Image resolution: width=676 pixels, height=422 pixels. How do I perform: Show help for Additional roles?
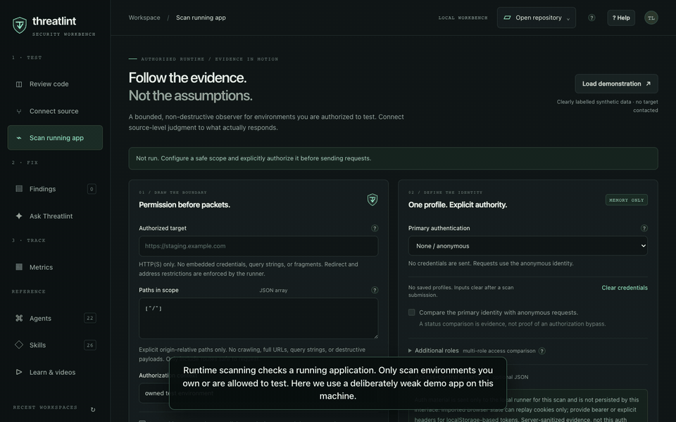pos(542,351)
